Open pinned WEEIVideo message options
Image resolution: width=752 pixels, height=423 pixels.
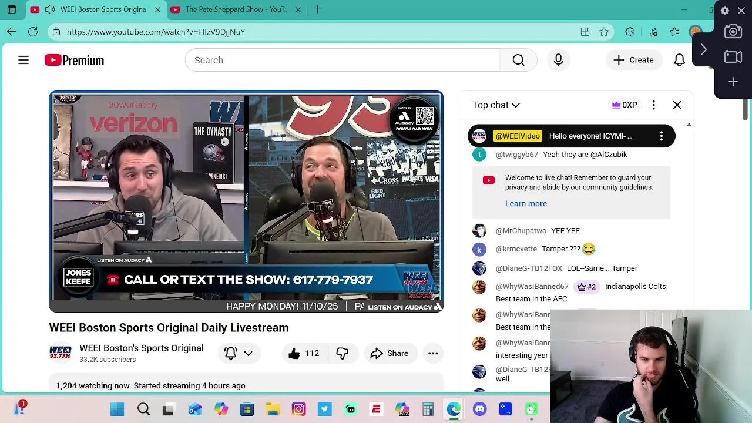click(x=662, y=136)
